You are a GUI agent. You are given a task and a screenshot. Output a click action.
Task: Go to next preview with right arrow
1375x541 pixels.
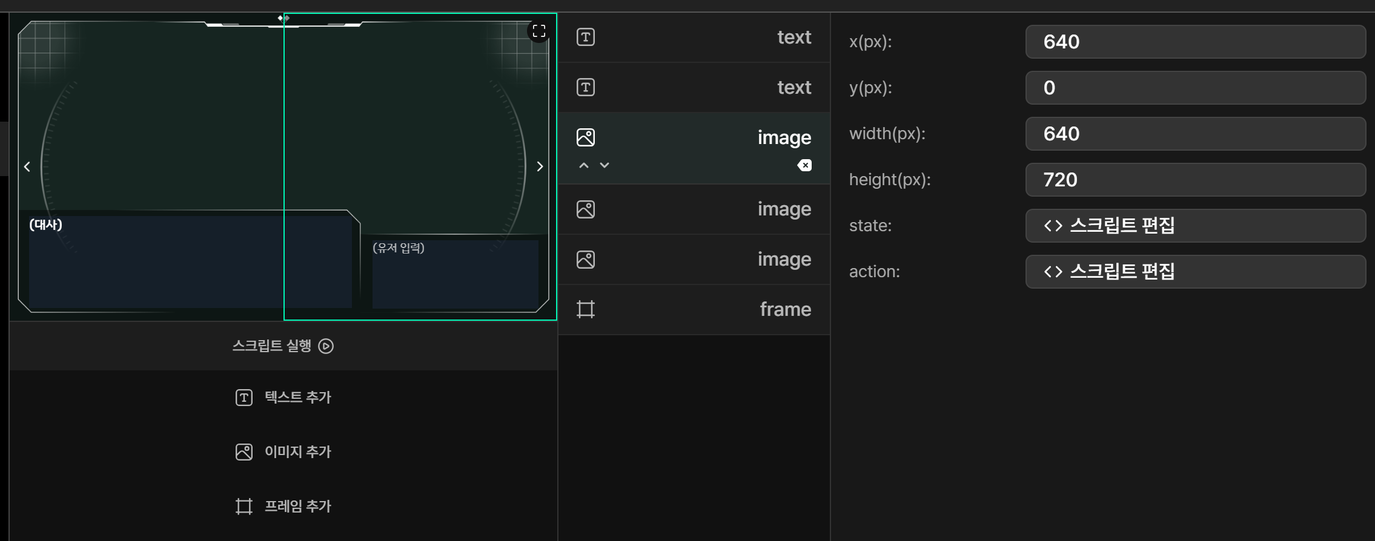(540, 166)
